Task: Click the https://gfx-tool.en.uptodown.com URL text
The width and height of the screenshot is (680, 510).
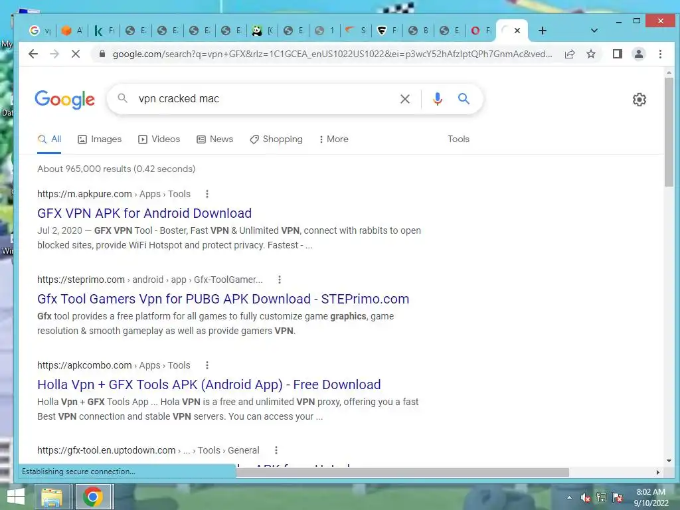Action: click(106, 450)
